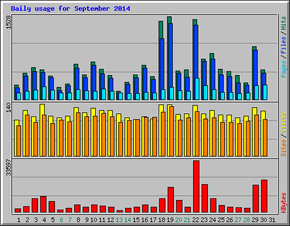The width and height of the screenshot is (290, 226).
Task: Click the day 31 axis label
Action: click(272, 220)
